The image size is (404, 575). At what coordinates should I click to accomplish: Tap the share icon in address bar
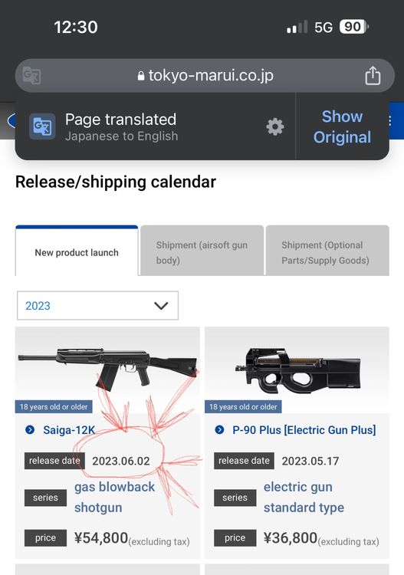(x=373, y=76)
